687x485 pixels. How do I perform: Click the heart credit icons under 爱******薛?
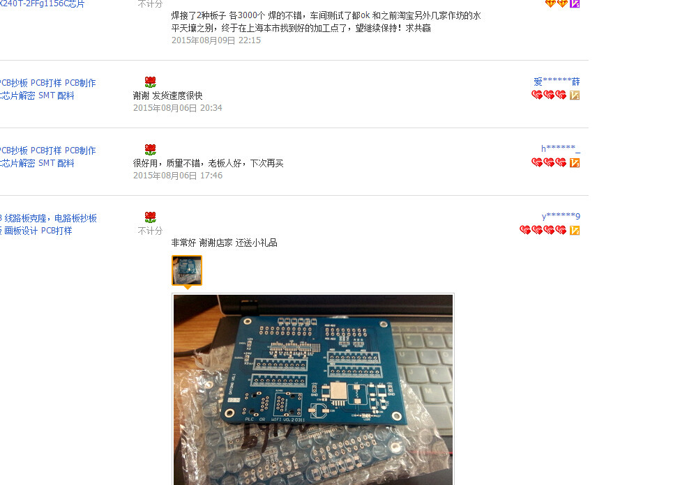pyautogui.click(x=548, y=95)
